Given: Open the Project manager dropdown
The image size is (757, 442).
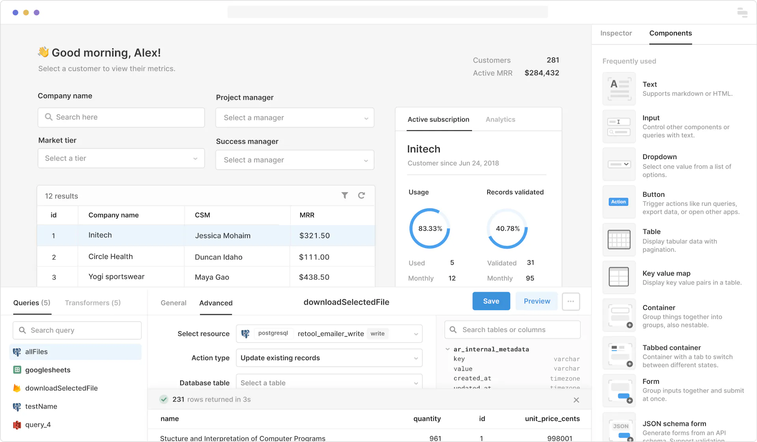Looking at the screenshot, I should [x=295, y=118].
